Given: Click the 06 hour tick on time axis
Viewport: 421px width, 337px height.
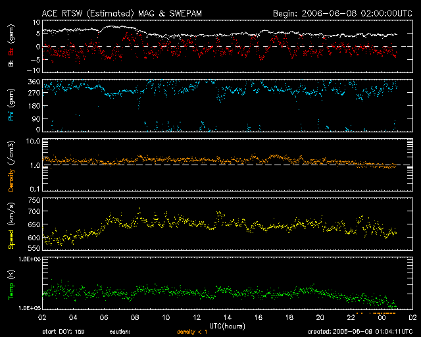Looking at the screenshot, I should [104, 317].
